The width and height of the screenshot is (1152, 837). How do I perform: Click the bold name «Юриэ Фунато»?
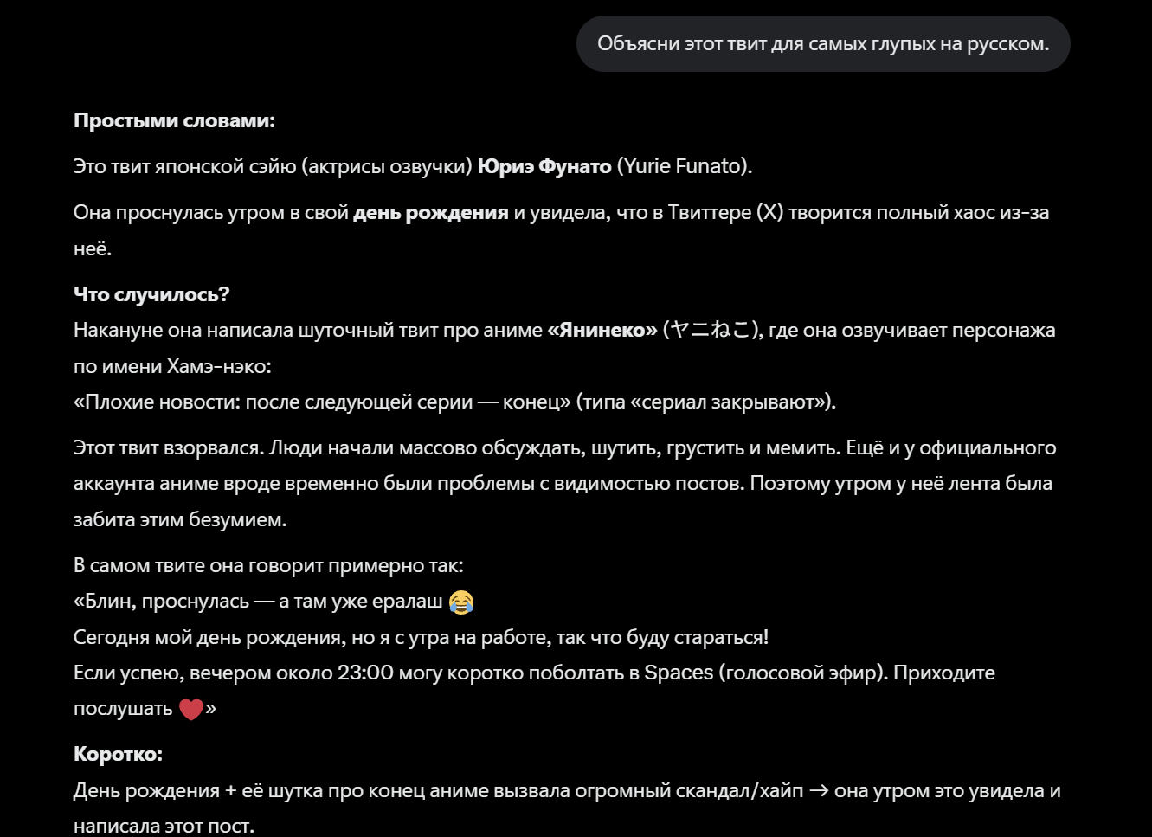pos(544,166)
